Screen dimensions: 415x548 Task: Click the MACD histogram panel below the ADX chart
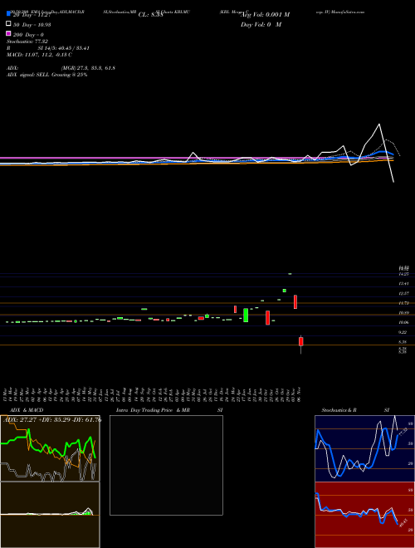click(x=50, y=515)
